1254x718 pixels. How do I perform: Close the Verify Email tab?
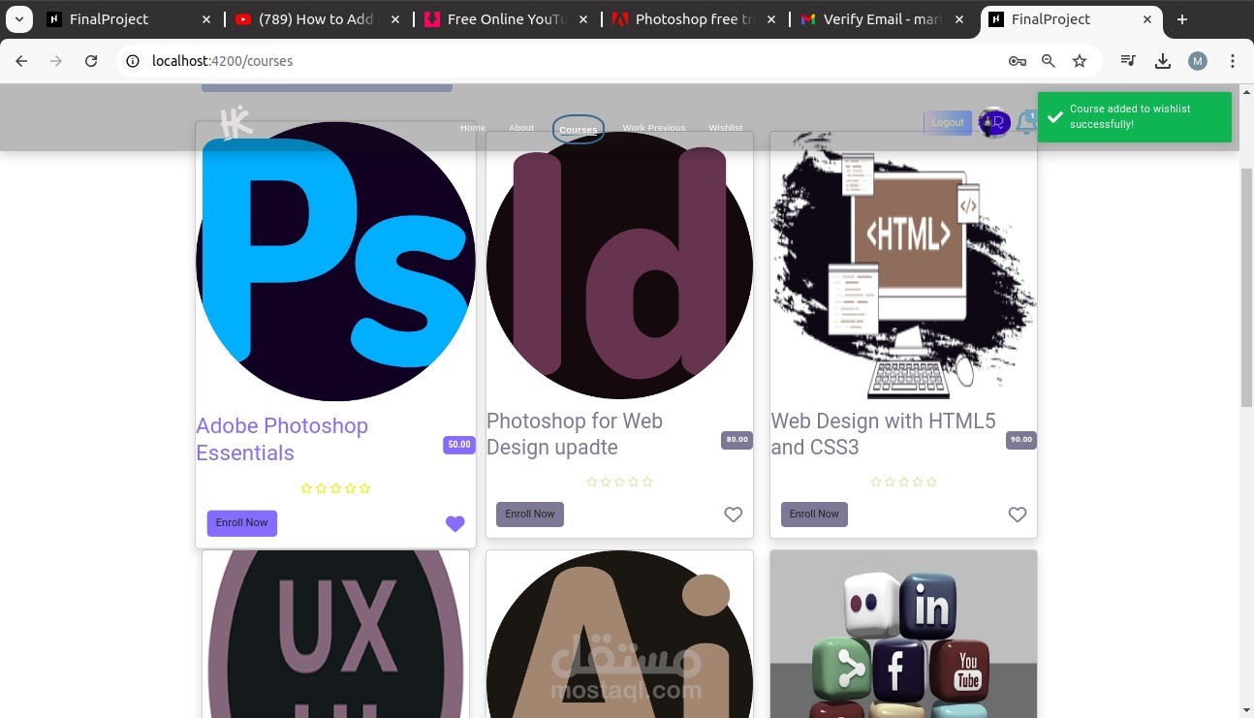(959, 19)
